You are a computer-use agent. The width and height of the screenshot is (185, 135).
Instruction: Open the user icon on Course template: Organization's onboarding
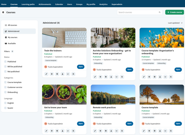[x=160, y=77]
